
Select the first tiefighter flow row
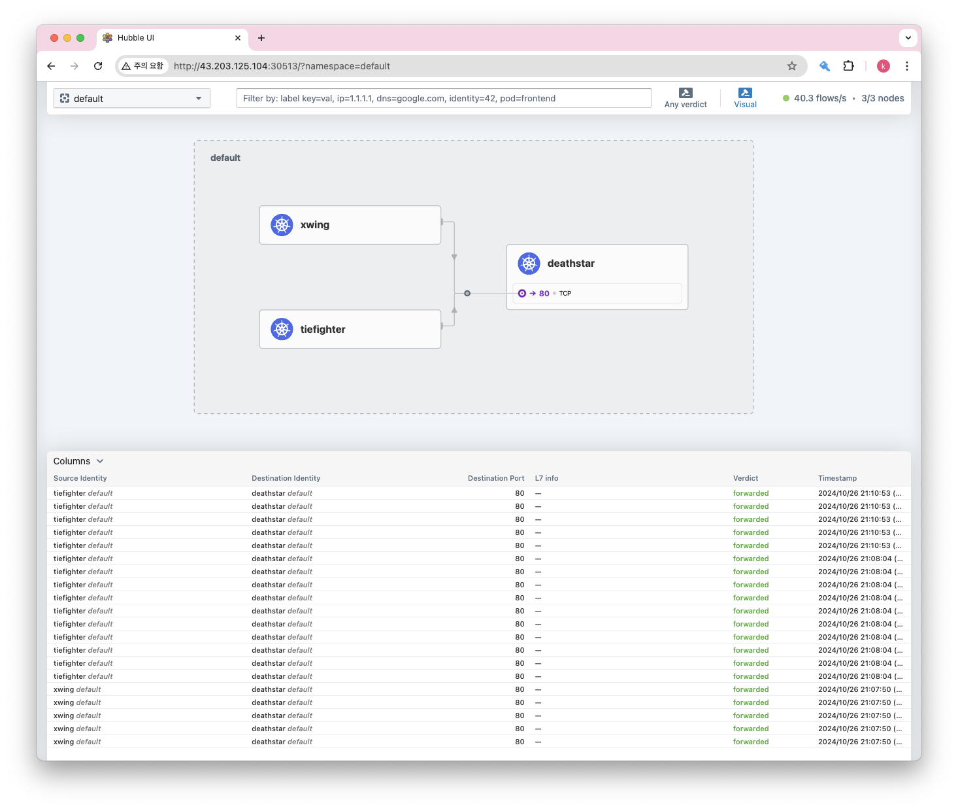click(x=479, y=493)
